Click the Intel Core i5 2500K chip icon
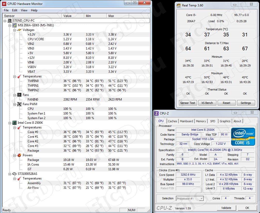 tap(15, 123)
